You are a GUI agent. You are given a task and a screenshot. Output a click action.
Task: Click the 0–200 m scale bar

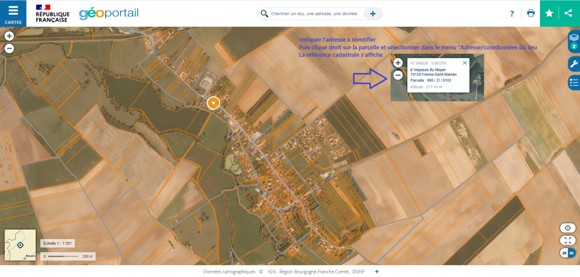(x=68, y=256)
